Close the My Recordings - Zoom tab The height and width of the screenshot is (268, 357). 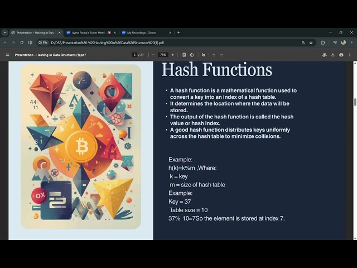click(x=170, y=32)
